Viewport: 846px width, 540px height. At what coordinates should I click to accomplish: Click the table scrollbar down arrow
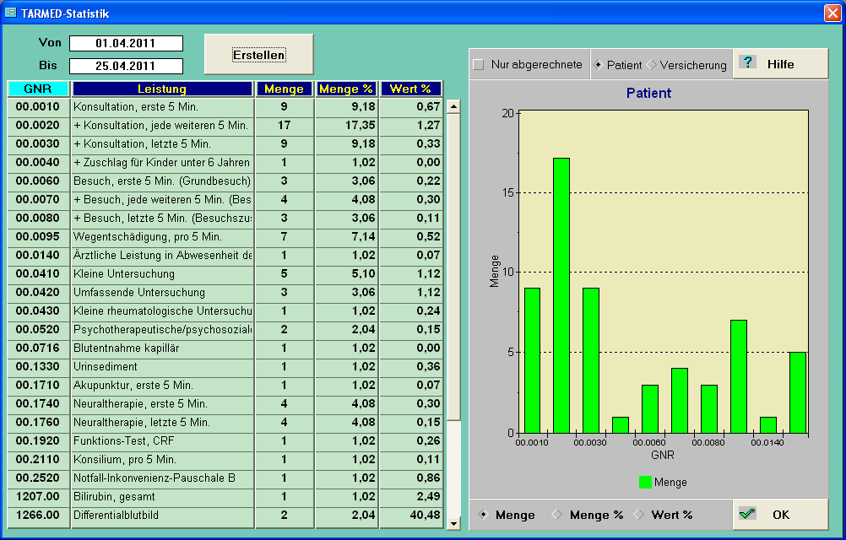click(x=453, y=523)
